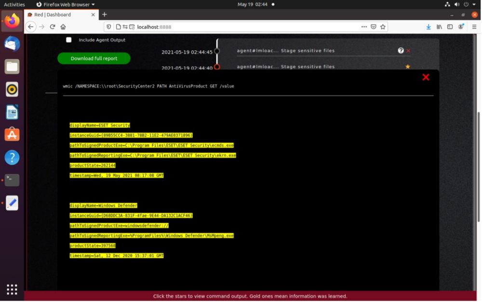
Task: Open the Library bookmarks icon
Action: [439, 27]
